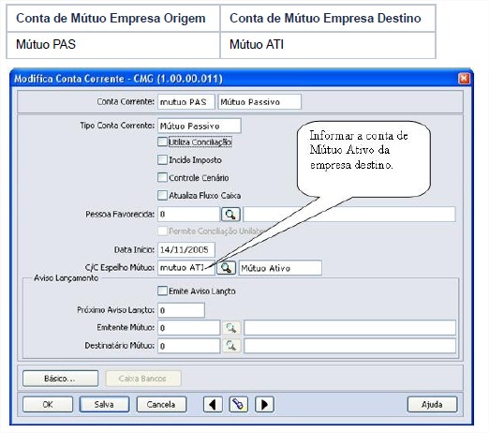Enable Emite Aviso Lançto checkbox
Screen dimensions: 489x433
(x=162, y=291)
